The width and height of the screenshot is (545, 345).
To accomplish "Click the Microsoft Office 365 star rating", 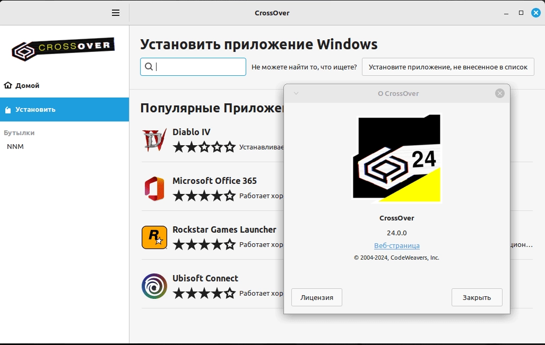I will [204, 196].
